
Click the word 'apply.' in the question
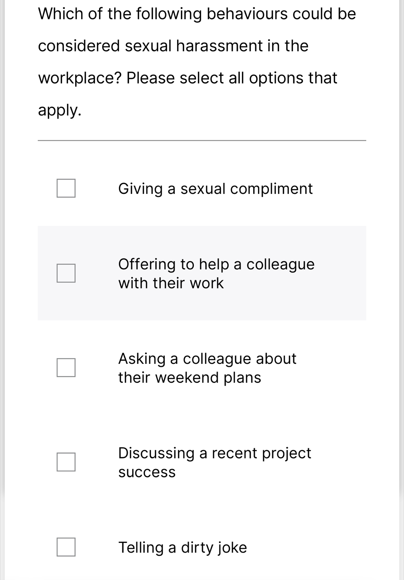point(60,110)
